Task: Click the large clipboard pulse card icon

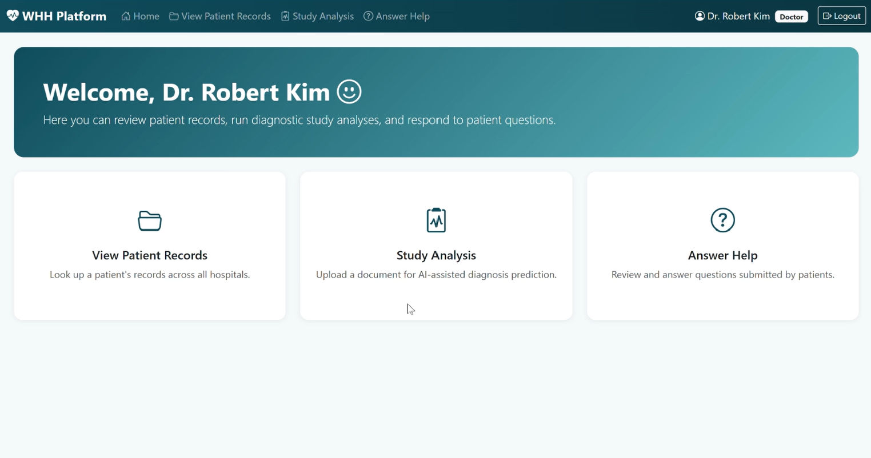Action: (x=436, y=220)
